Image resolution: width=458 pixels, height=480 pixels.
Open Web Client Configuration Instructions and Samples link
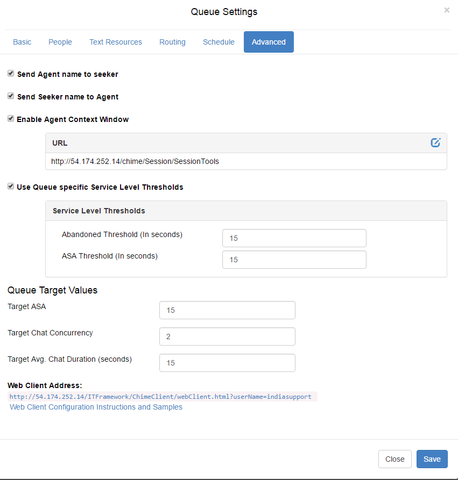pos(96,407)
